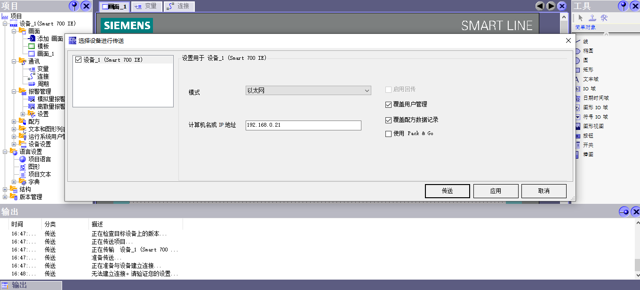
Task: Pick the 符号 IO 域 tool icon
Action: (578, 117)
